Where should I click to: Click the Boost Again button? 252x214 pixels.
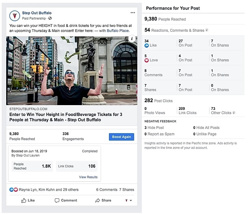122,137
